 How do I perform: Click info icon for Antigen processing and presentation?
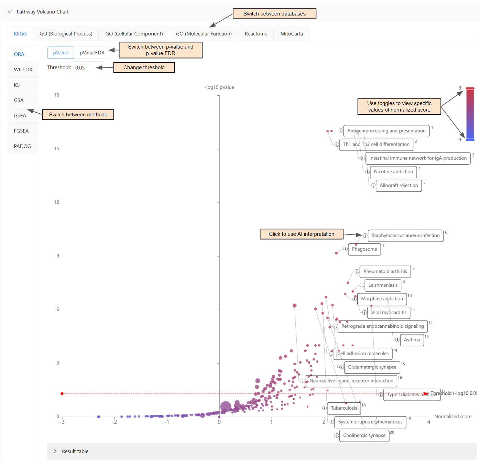point(341,131)
